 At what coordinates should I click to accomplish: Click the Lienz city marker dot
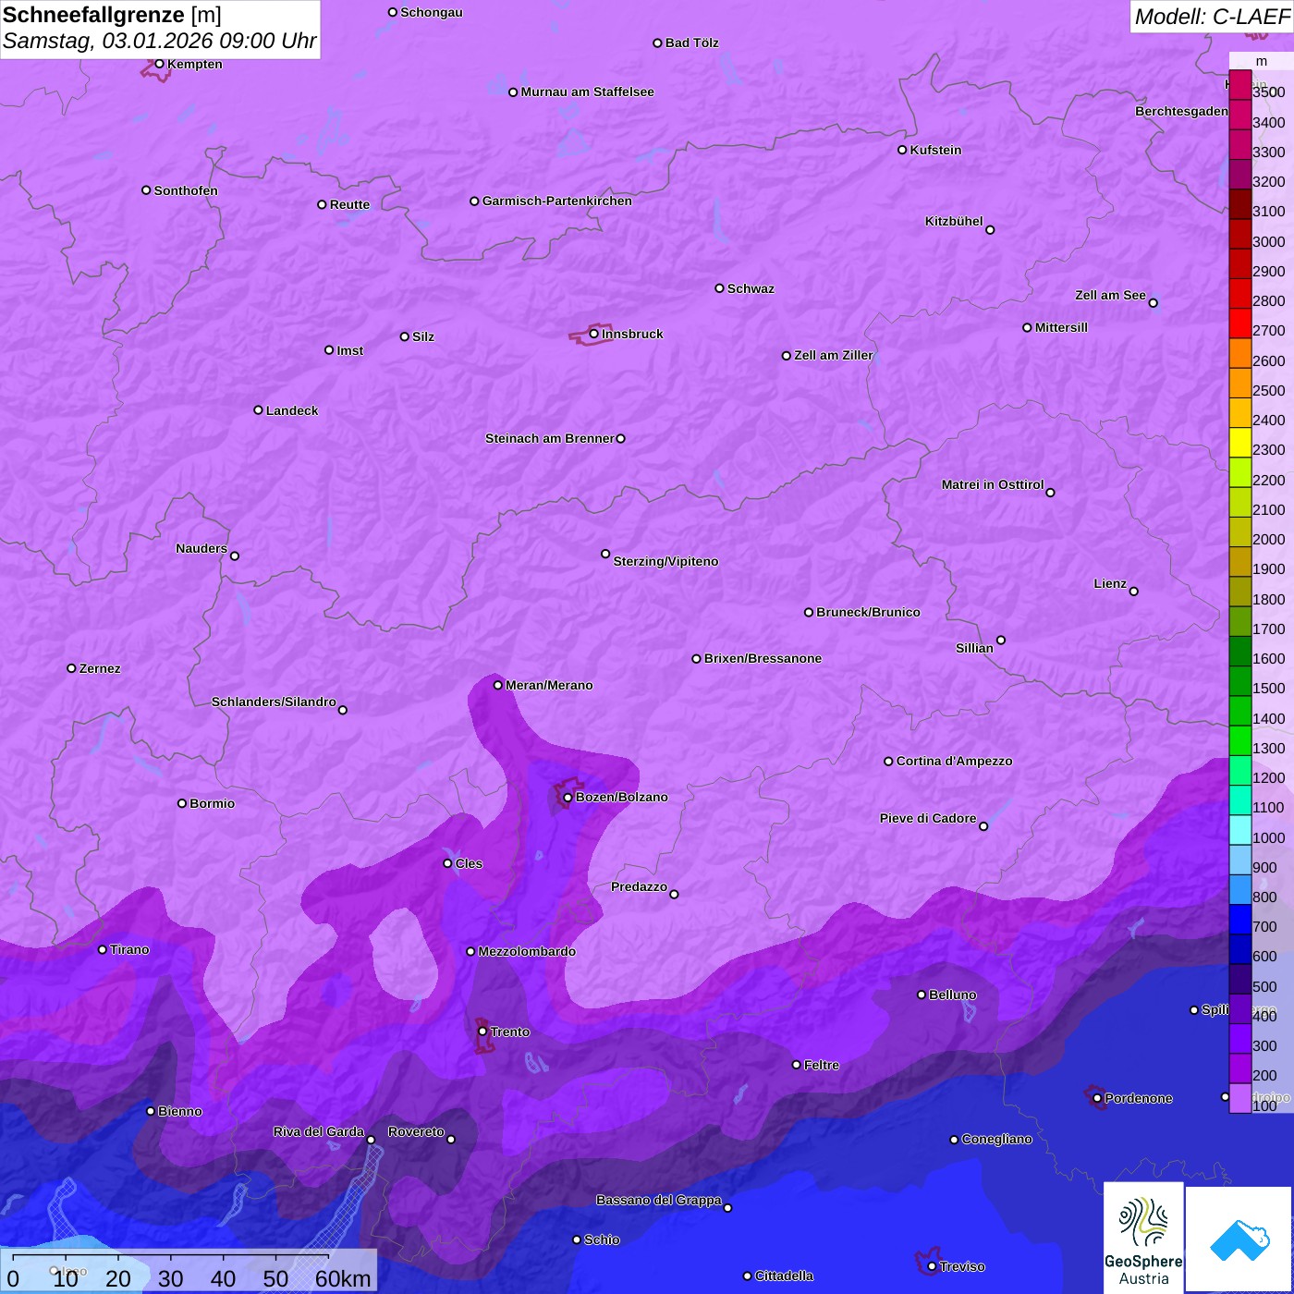coord(1134,592)
